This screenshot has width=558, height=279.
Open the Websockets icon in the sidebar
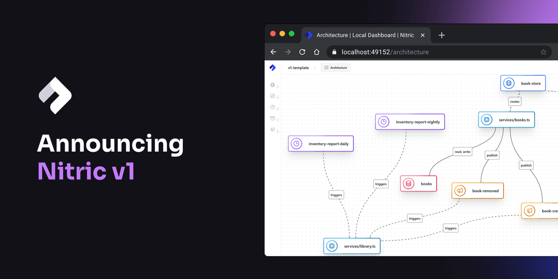click(273, 96)
